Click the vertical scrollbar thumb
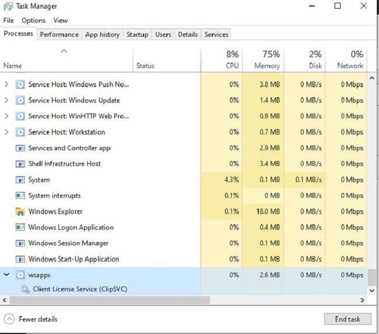 372,277
